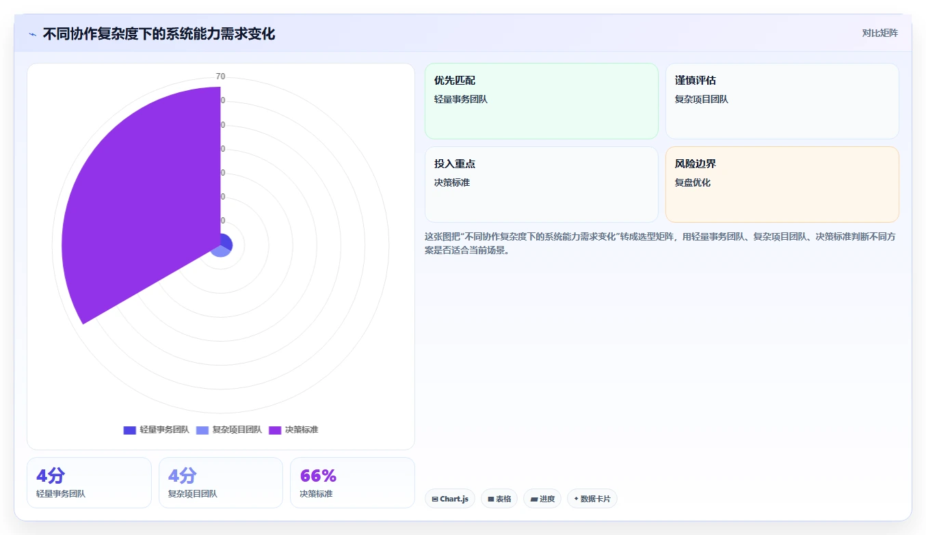Click the Chart.js tag chip
Image resolution: width=926 pixels, height=535 pixels.
(450, 499)
